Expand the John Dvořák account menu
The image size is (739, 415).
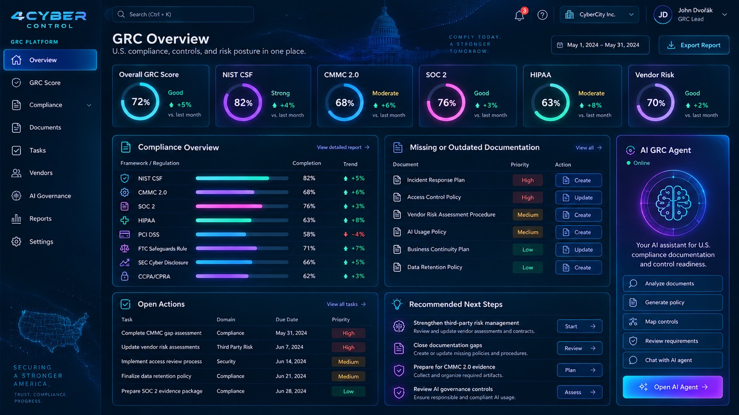pos(725,15)
